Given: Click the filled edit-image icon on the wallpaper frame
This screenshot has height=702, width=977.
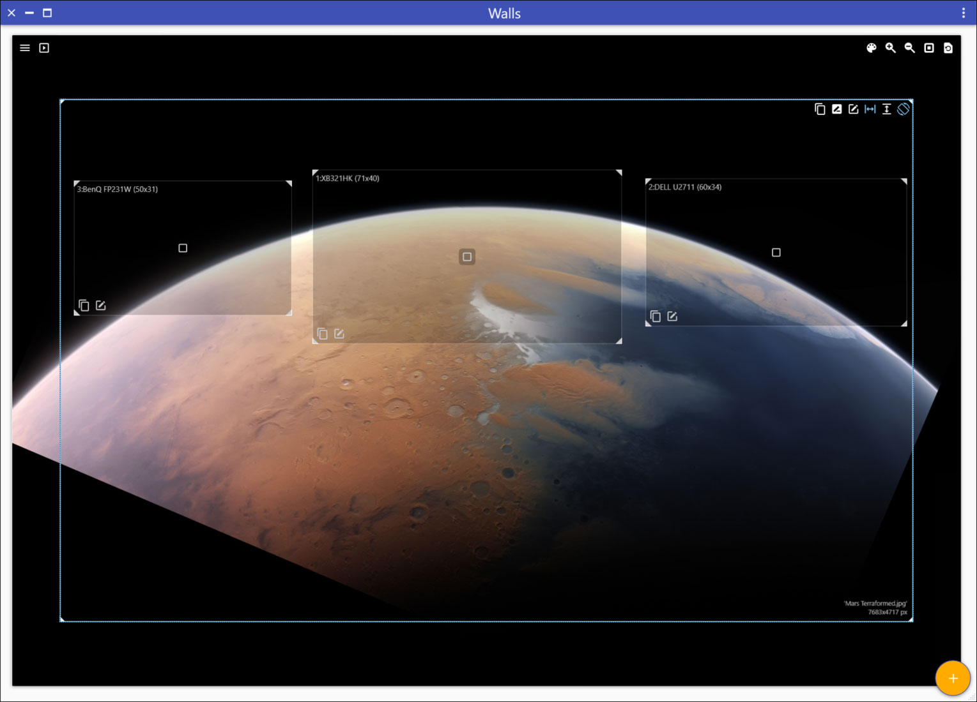Looking at the screenshot, I should point(836,109).
